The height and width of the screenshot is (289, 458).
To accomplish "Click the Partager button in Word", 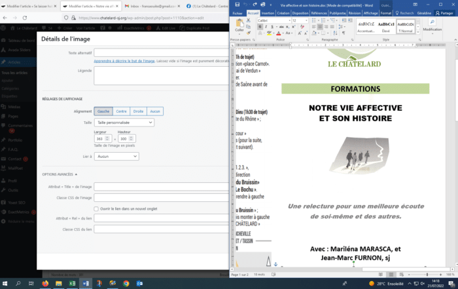I will tap(445, 12).
